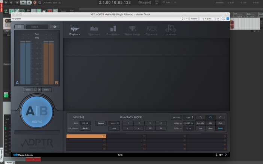
Task: Select the first orange reference track slot
Action: pos(86,136)
